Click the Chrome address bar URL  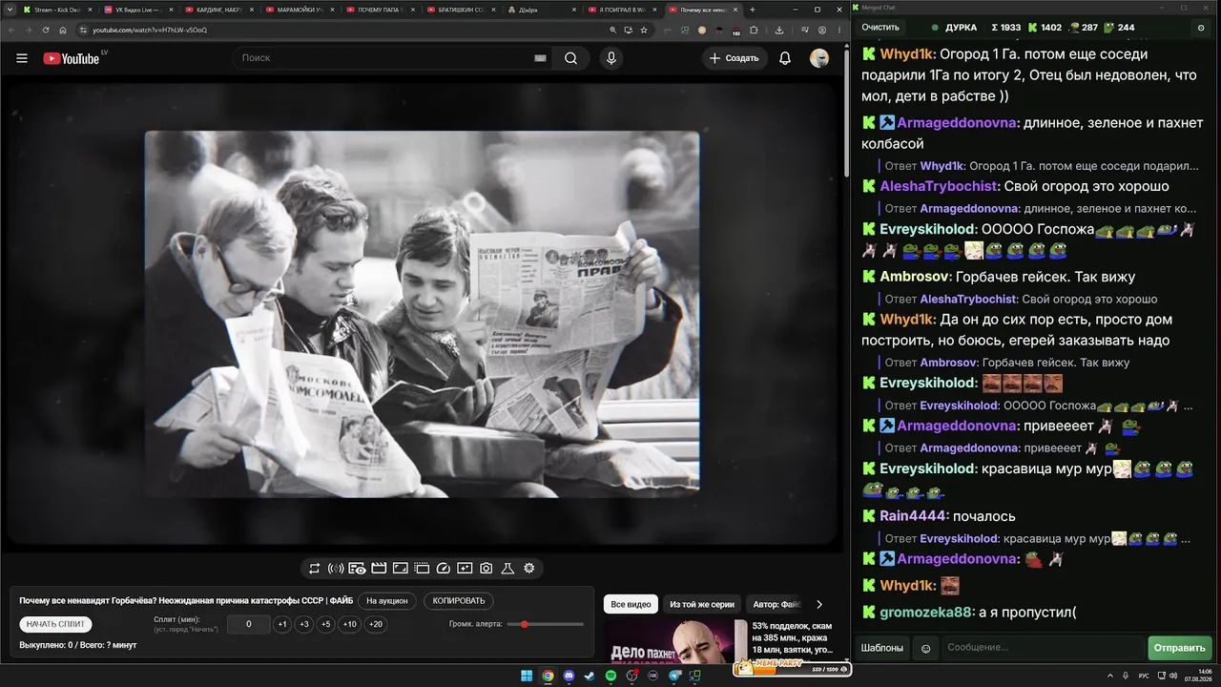coord(150,30)
